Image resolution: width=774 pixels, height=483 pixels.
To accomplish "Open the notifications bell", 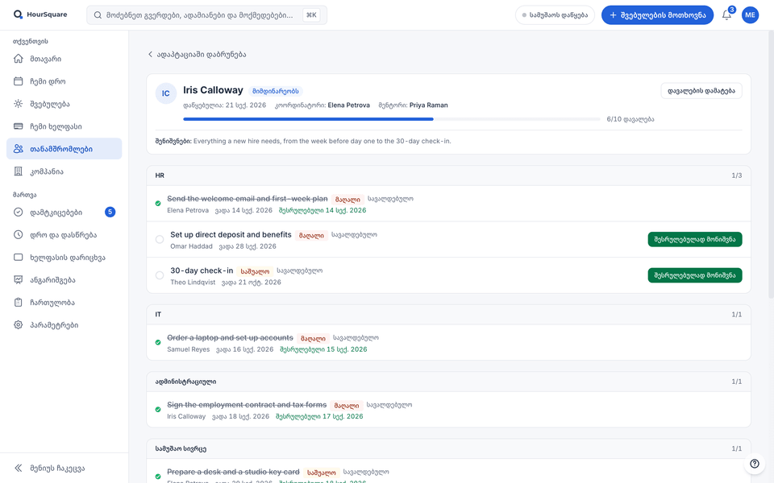I will [726, 14].
